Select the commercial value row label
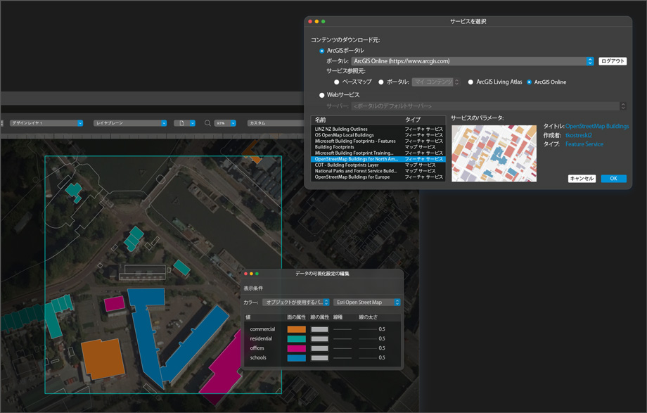Image resolution: width=647 pixels, height=413 pixels. [262, 329]
